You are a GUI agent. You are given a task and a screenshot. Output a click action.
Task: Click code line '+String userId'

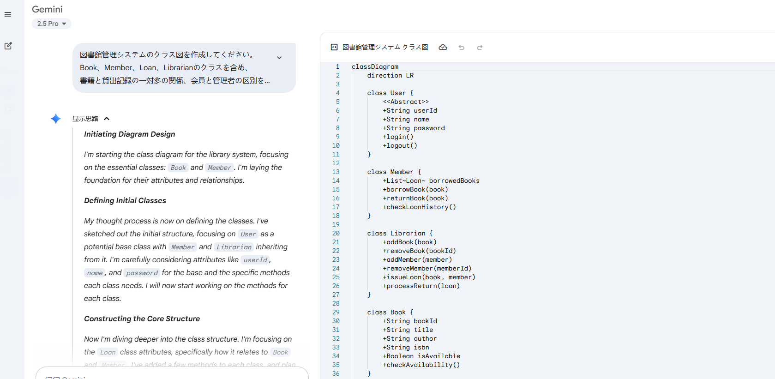click(410, 110)
